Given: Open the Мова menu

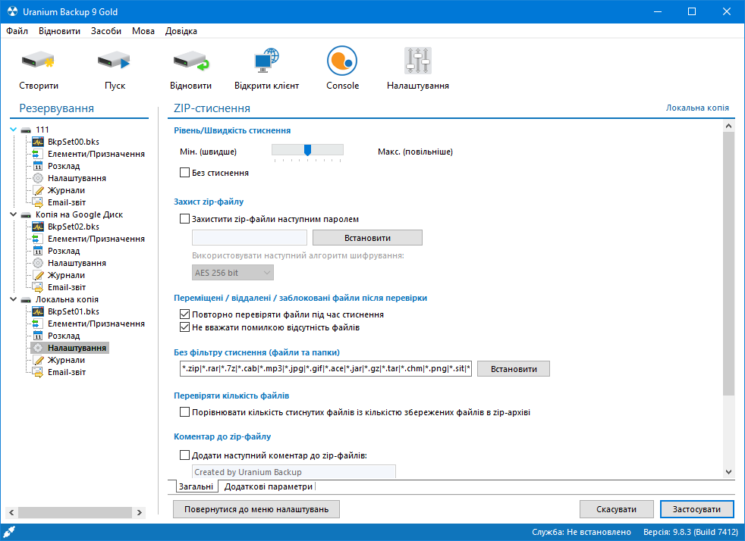Looking at the screenshot, I should click(x=143, y=31).
